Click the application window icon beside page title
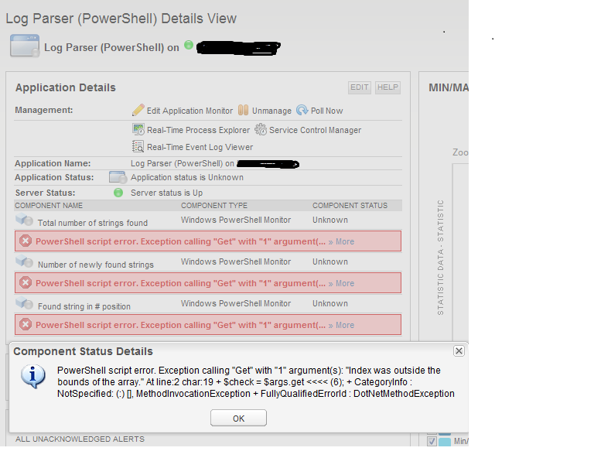The width and height of the screenshot is (594, 475). click(x=25, y=46)
